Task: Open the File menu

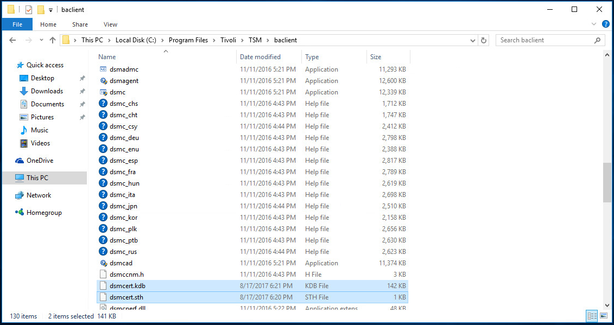Action: [17, 24]
